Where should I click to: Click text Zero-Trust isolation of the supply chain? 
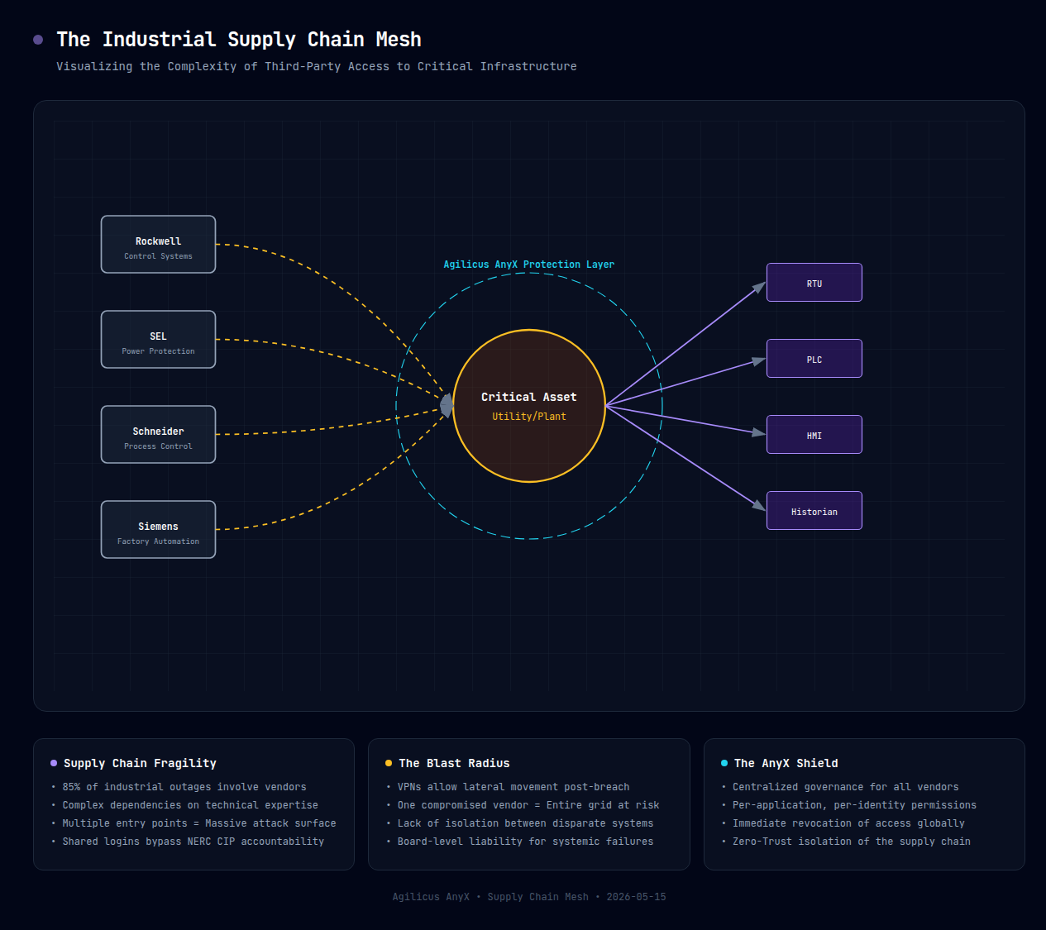pyautogui.click(x=852, y=842)
